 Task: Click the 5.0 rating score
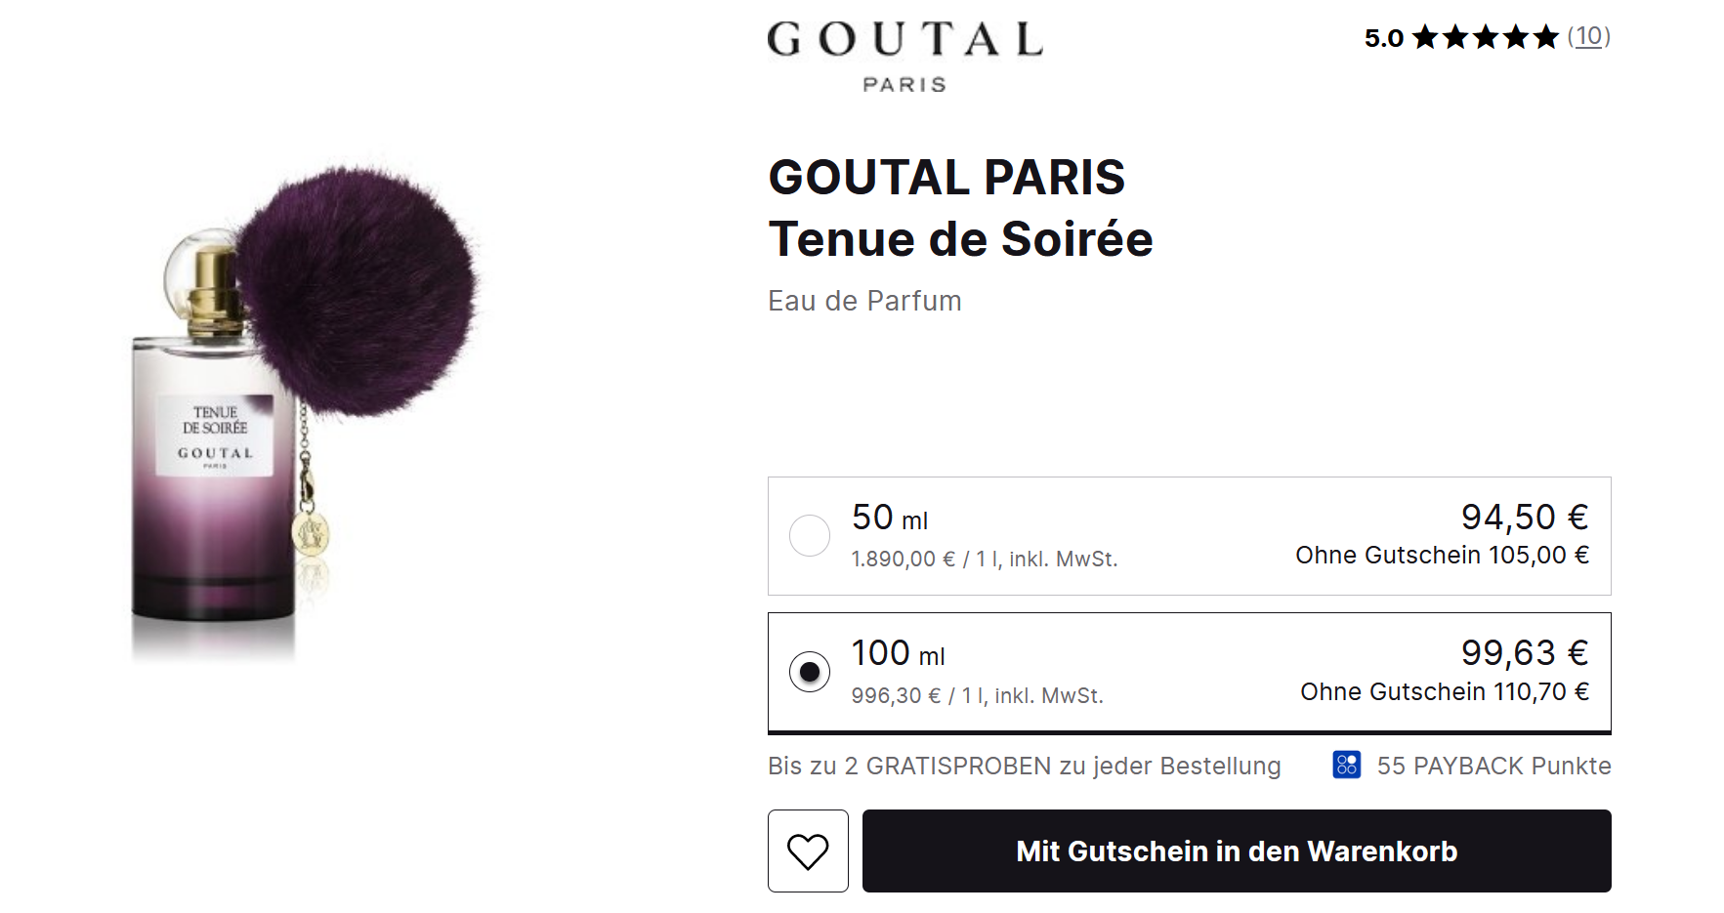point(1383,38)
